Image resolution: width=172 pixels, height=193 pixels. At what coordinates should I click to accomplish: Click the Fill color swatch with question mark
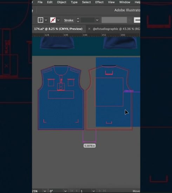coord(40,20)
